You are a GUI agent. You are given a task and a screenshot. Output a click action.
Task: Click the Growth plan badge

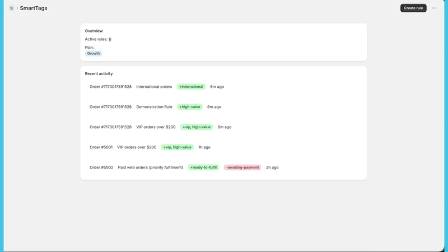(94, 53)
